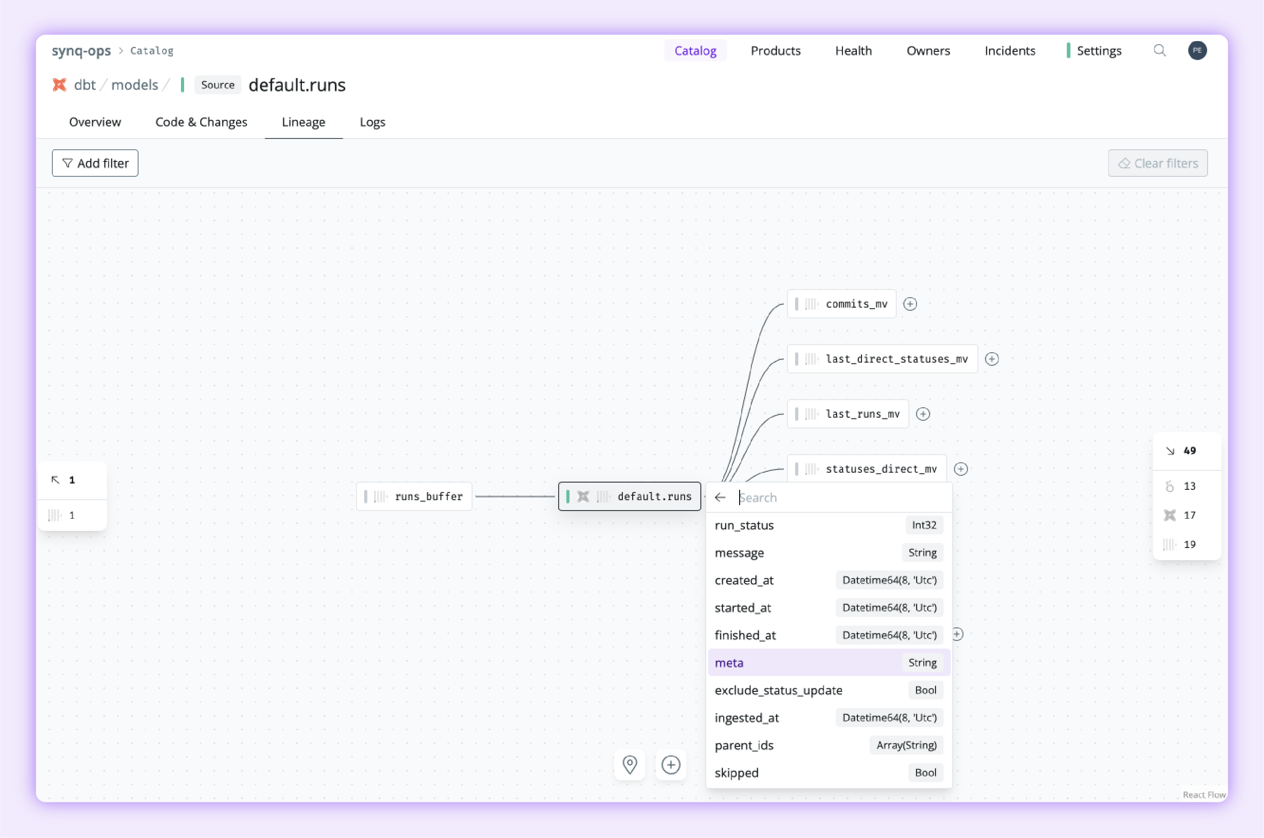Screen dimensions: 1264x838
Task: Open the Logs tab
Action: (x=372, y=122)
